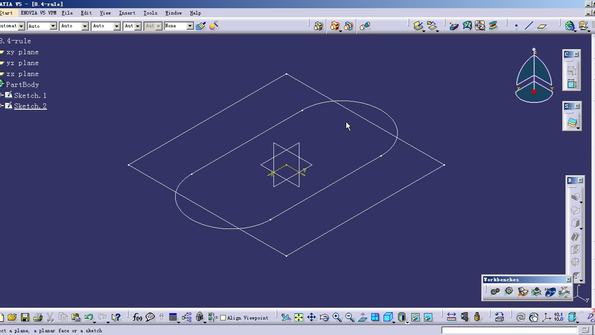Select Sketch.2 in the tree
Viewport: 595px width, 335px height.
[x=30, y=106]
